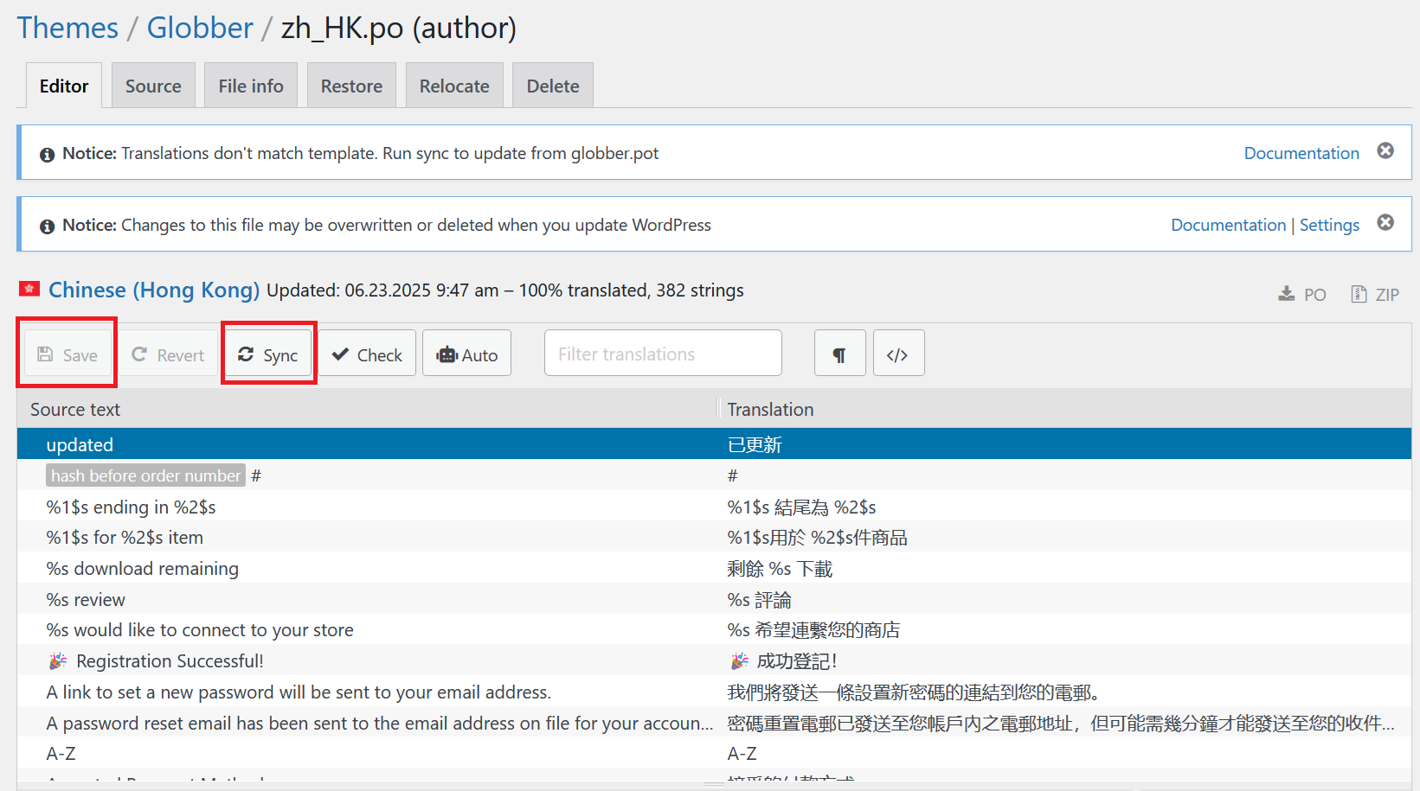Toggle invisible characters with the pilcrow icon
The height and width of the screenshot is (791, 1420).
coord(839,354)
